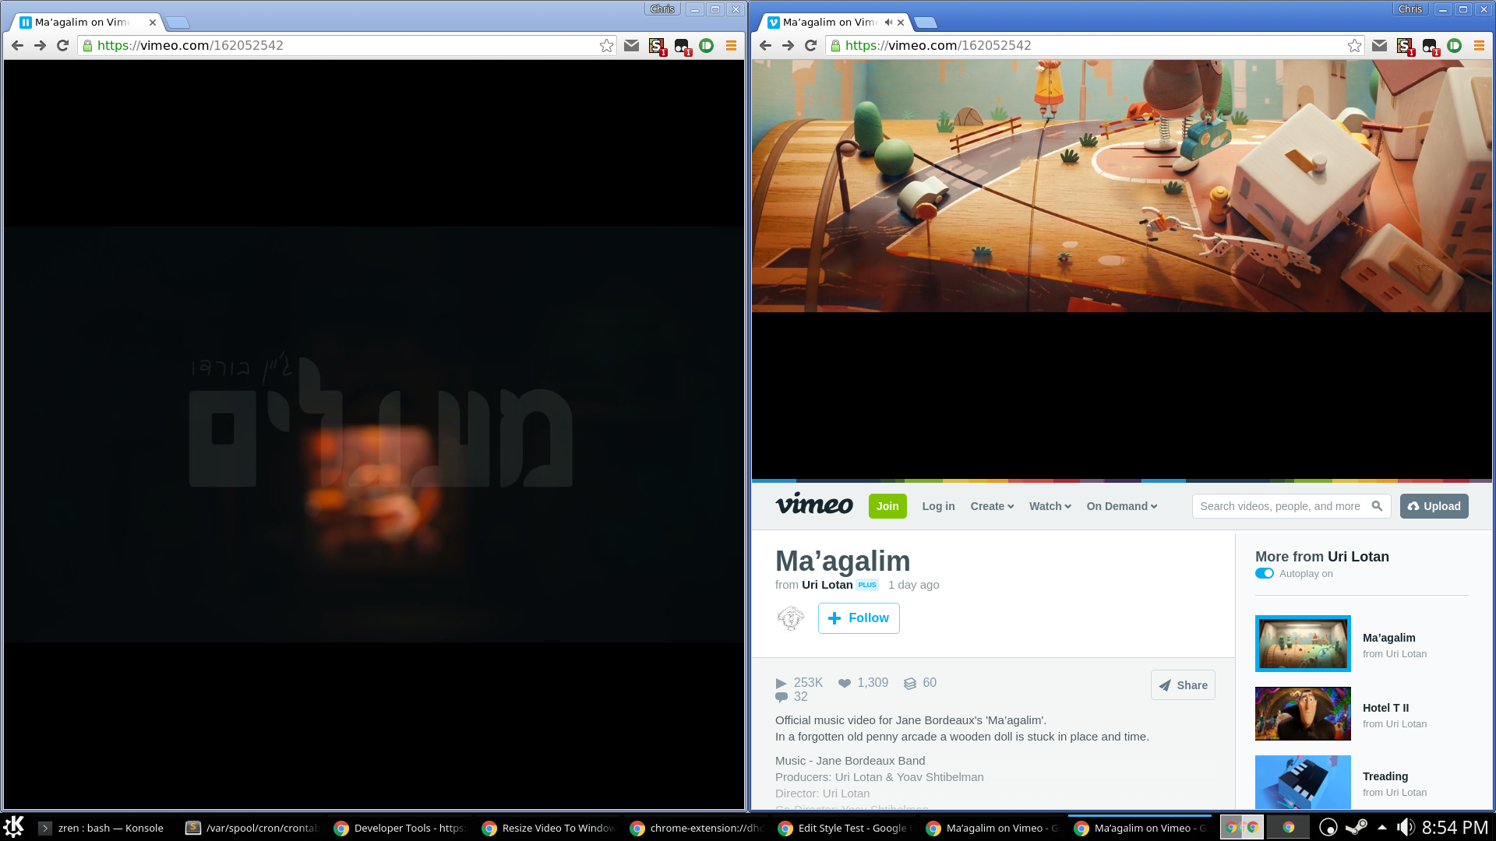Open the volume icon in system tray
This screenshot has height=841, width=1496.
(1406, 827)
